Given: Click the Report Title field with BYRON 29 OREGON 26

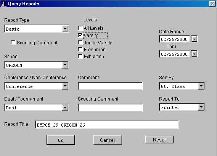Looking at the screenshot, I should point(107,125).
